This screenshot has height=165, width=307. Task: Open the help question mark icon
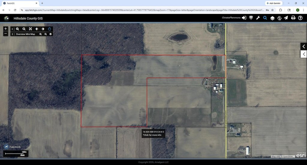coord(300,18)
